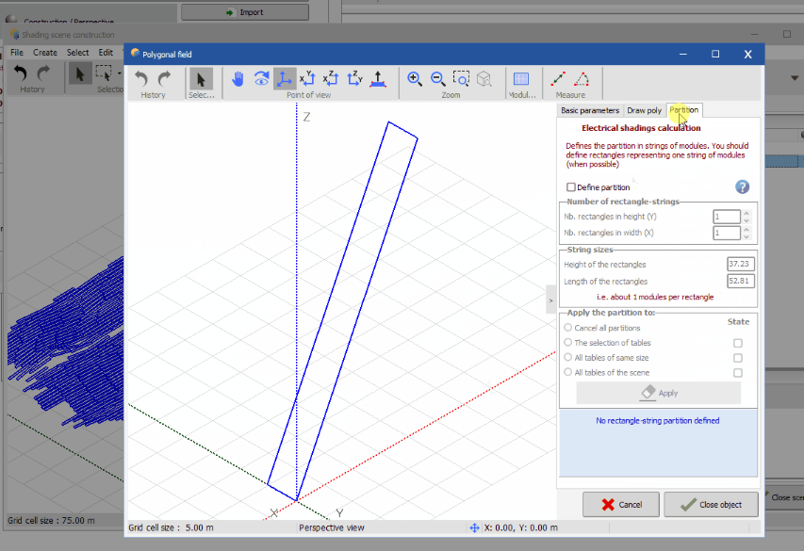This screenshot has height=551, width=804.
Task: Zoom out with the minus magnifier
Action: pyautogui.click(x=438, y=79)
